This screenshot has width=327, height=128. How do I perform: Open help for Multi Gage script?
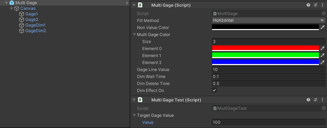308,5
